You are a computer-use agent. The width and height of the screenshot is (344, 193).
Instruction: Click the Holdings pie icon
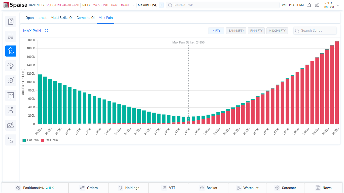[x=120, y=188]
